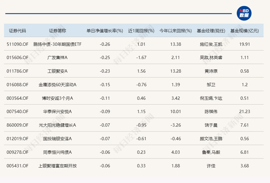
Task: Click the -0.15 growth value for 金鹰添悦60天滚动A
Action: pyautogui.click(x=105, y=85)
